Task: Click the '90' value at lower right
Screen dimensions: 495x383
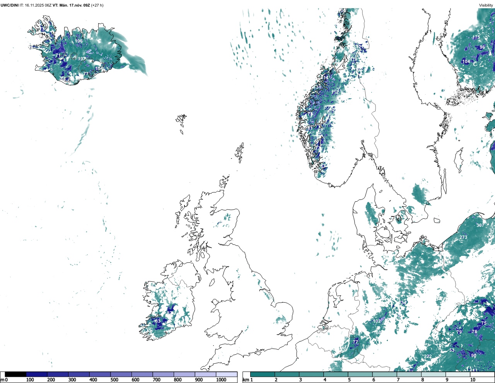Action: (474, 356)
